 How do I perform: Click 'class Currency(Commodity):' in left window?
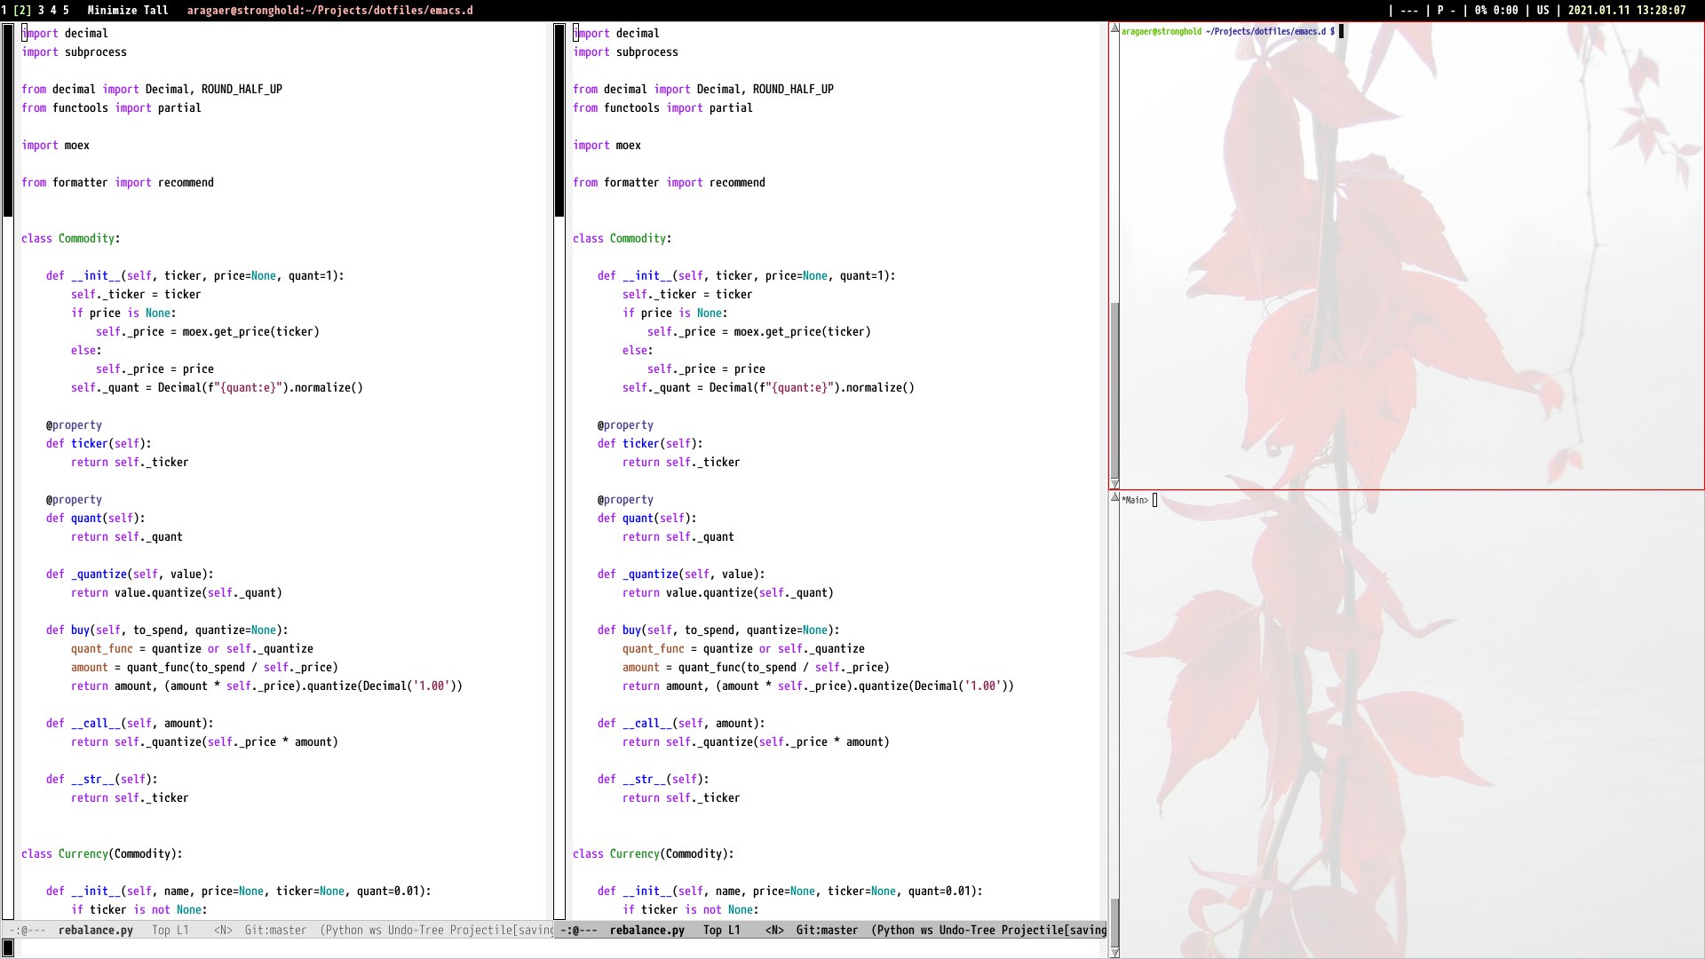tap(102, 853)
